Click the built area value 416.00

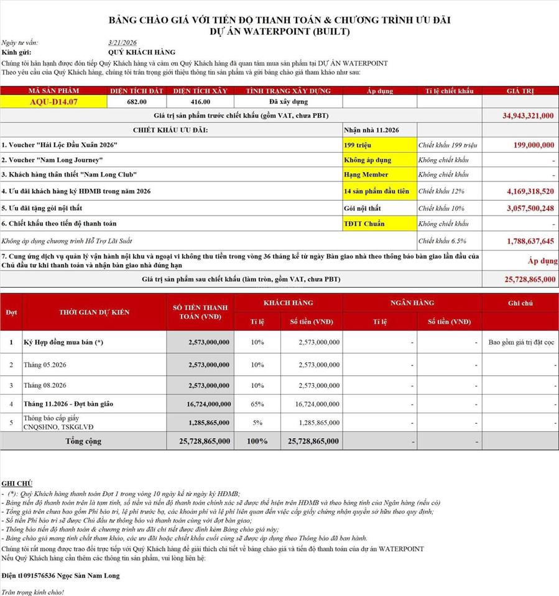[200, 101]
